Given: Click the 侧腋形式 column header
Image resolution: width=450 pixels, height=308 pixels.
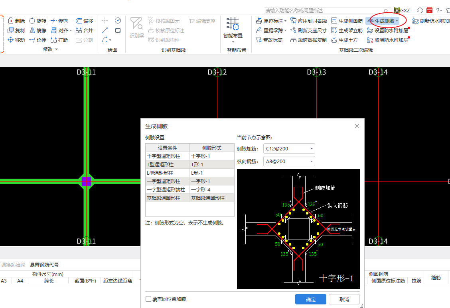Looking at the screenshot, I should coord(212,148).
